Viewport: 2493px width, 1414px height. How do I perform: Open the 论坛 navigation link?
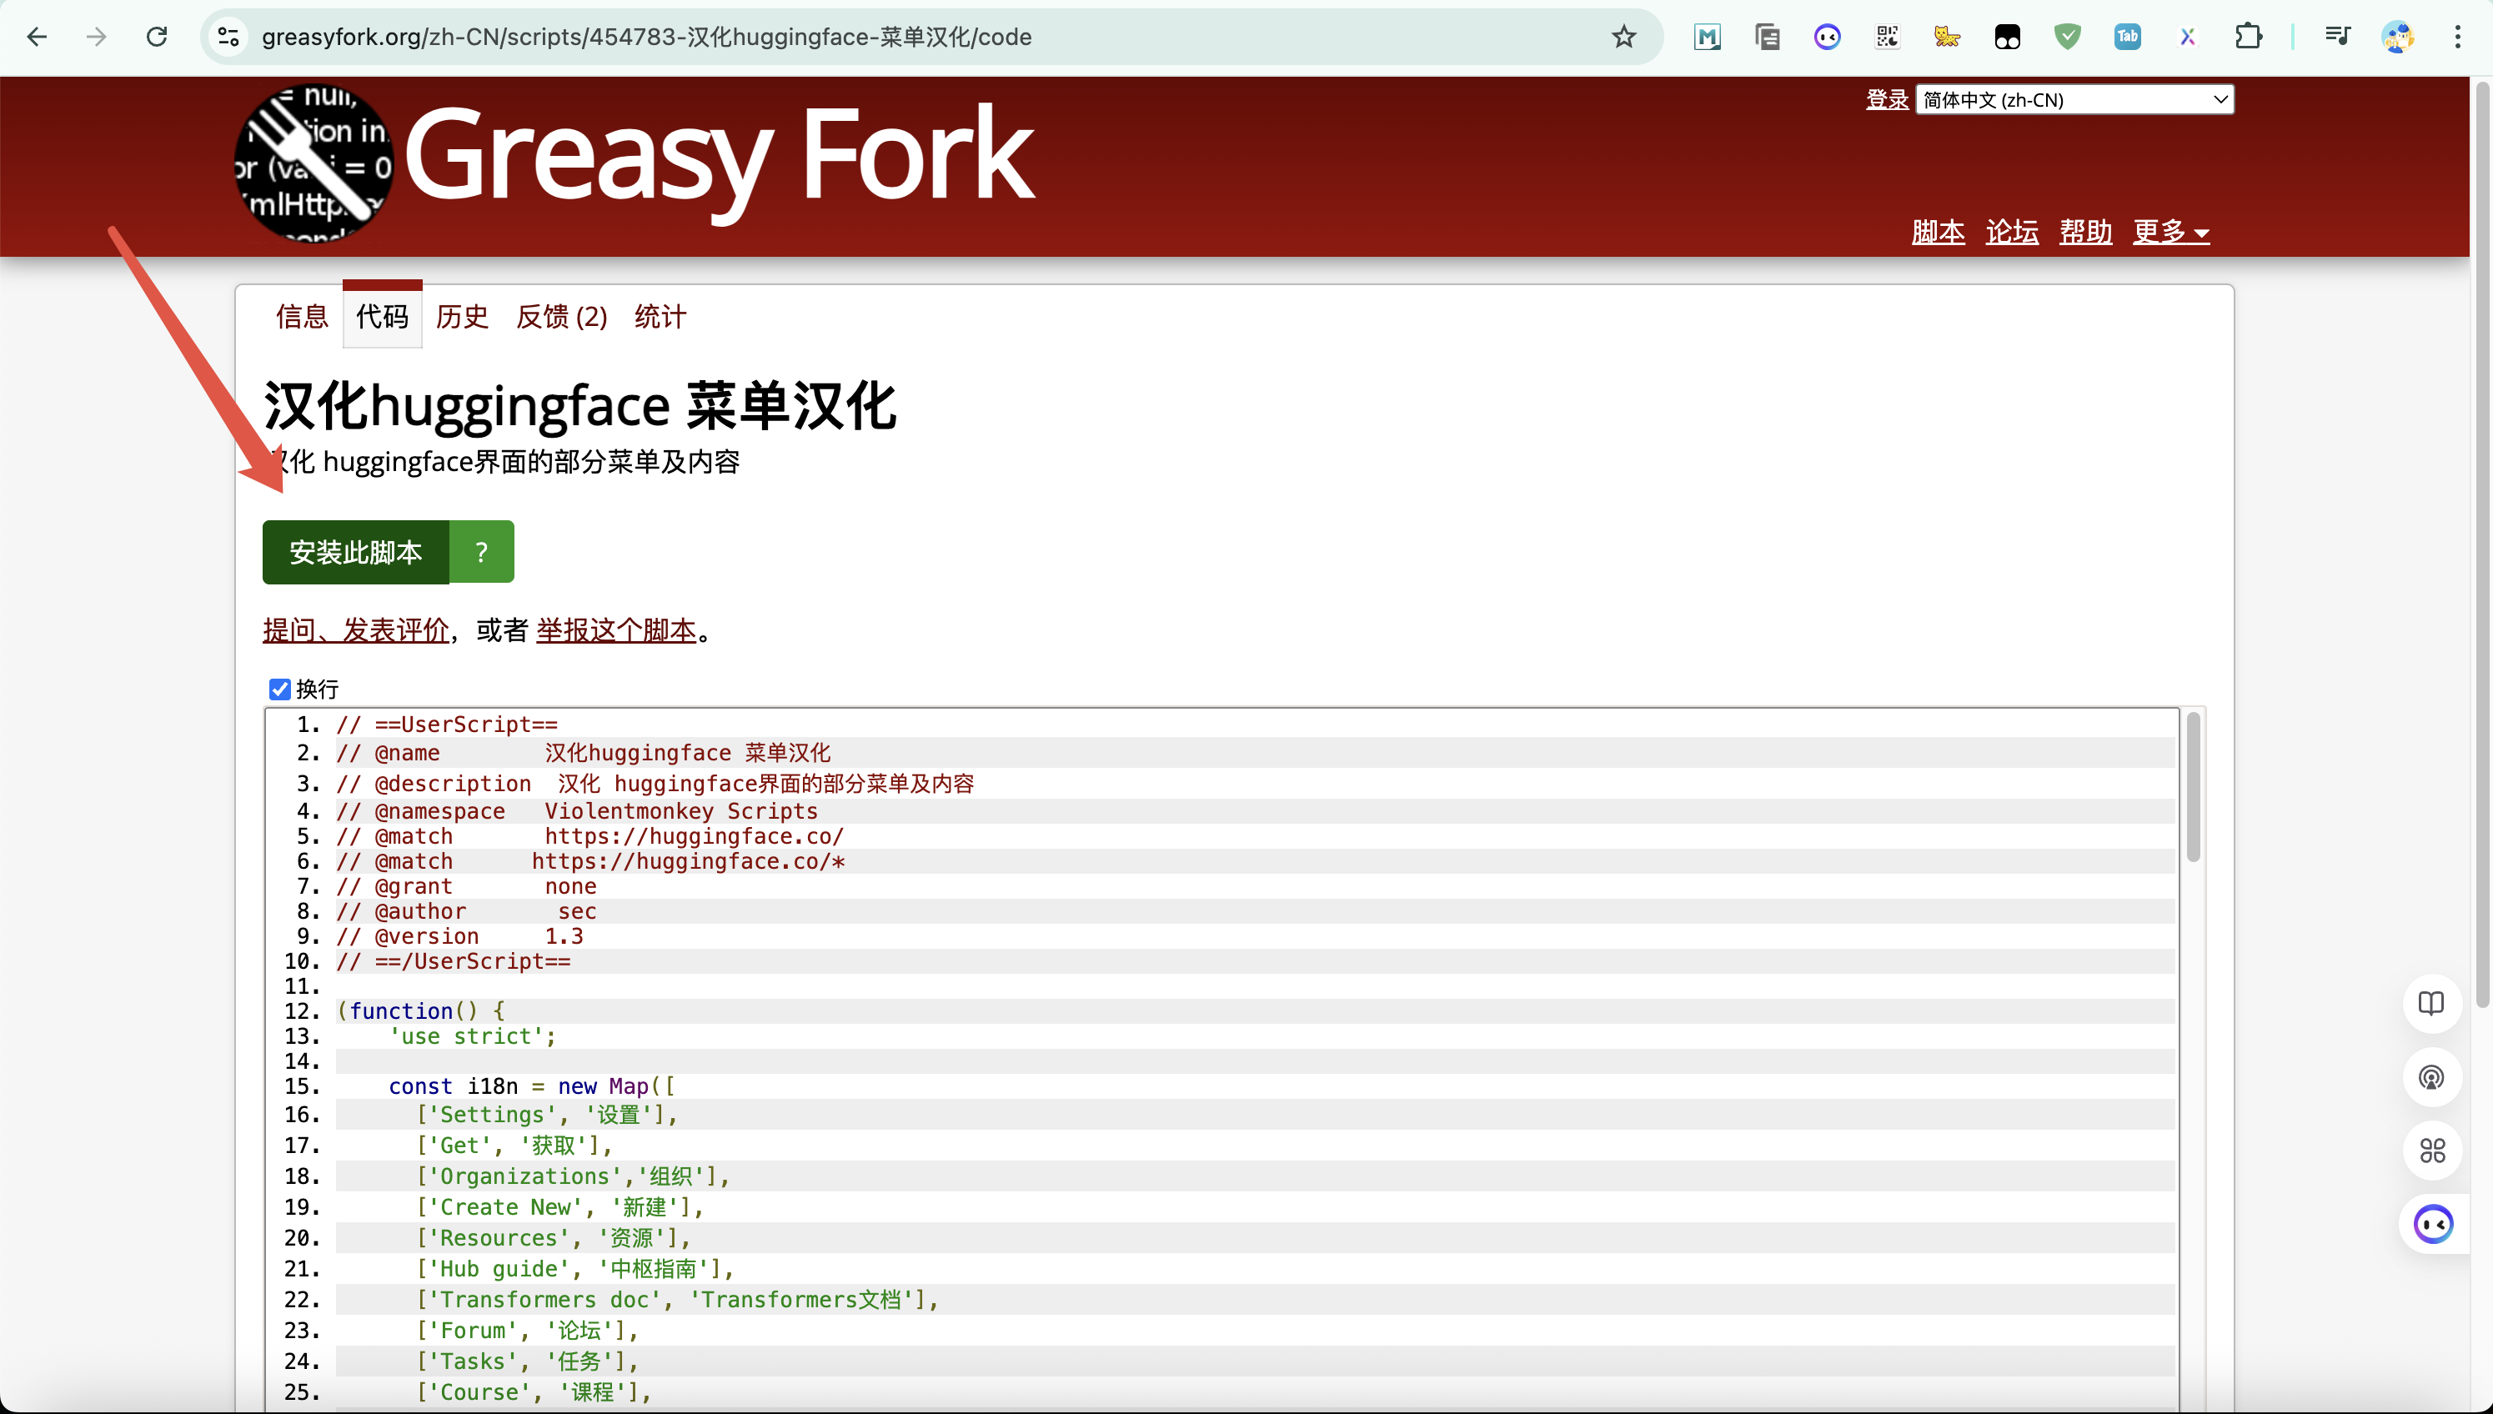[x=2011, y=231]
